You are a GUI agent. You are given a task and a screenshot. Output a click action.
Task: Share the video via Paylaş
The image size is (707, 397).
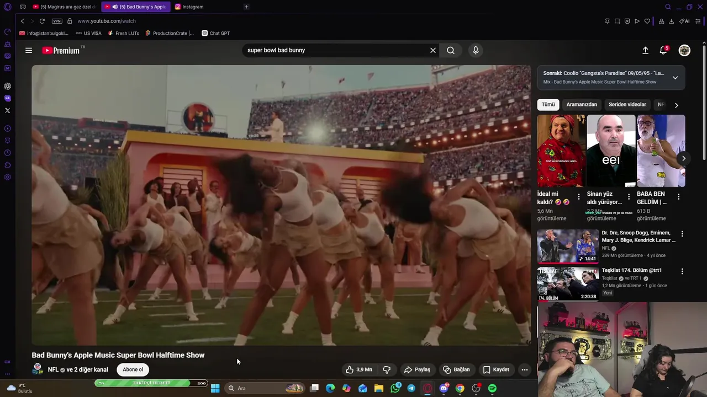pyautogui.click(x=417, y=369)
